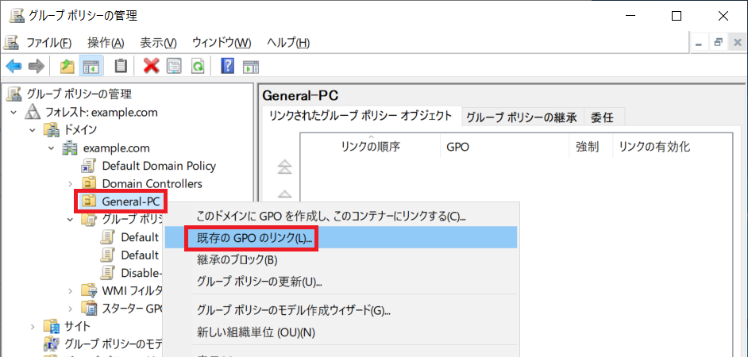Click the Show/Hide action pane icon
748x357 pixels.
[251, 66]
